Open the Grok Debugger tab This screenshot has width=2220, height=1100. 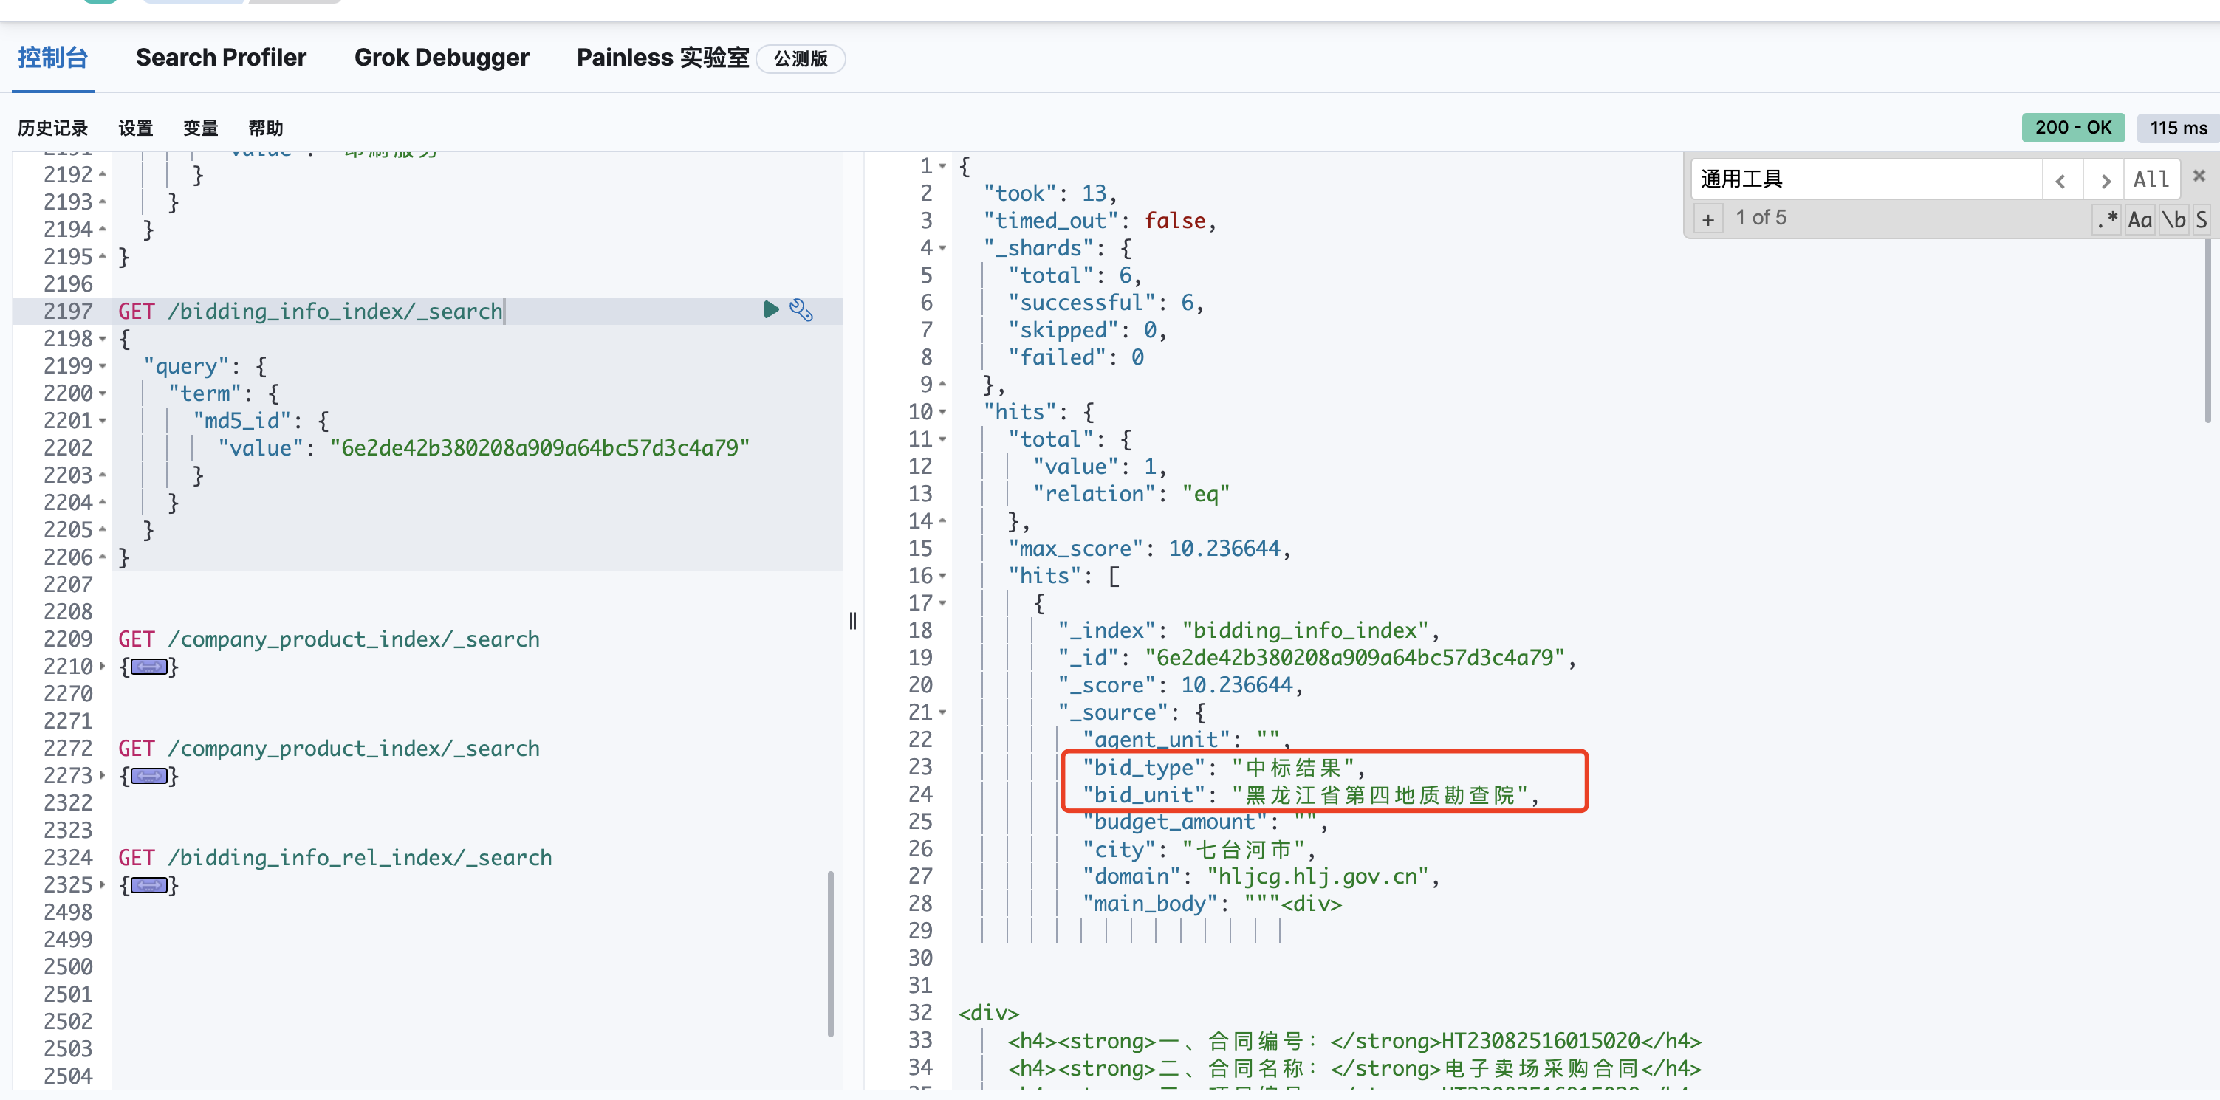441,58
